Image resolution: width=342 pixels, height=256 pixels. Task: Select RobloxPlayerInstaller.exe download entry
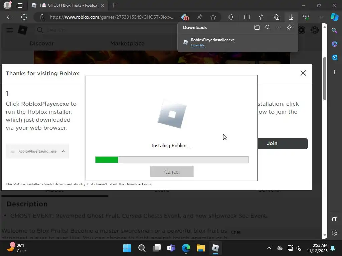tap(238, 42)
